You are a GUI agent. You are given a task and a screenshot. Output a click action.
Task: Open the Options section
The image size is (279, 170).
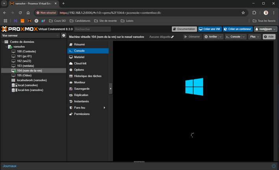(x=88, y=70)
